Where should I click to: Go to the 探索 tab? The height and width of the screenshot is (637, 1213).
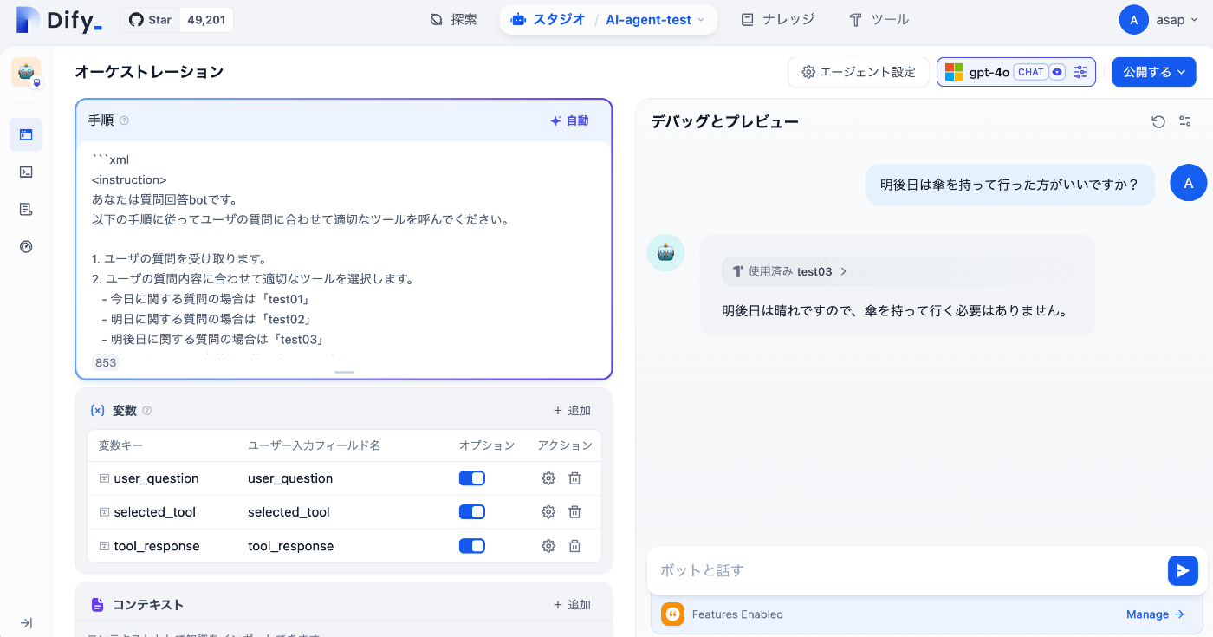[453, 19]
